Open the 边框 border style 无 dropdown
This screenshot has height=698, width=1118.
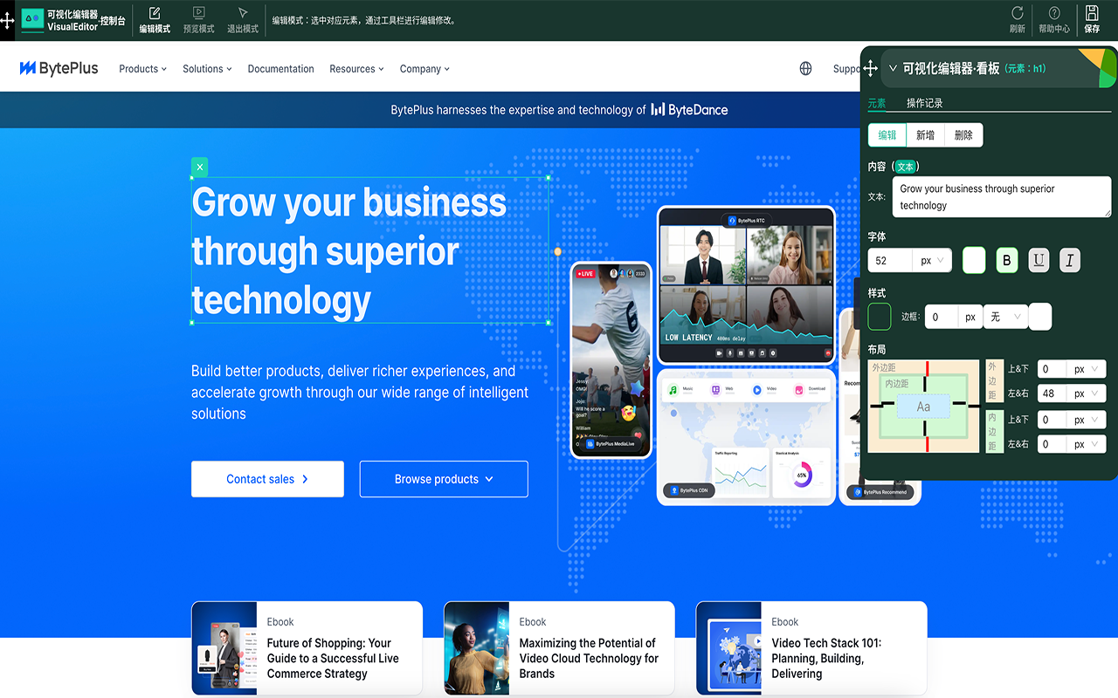[1005, 316]
